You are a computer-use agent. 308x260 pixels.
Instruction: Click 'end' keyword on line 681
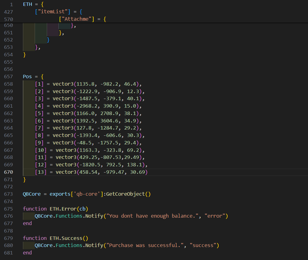tap(27, 253)
